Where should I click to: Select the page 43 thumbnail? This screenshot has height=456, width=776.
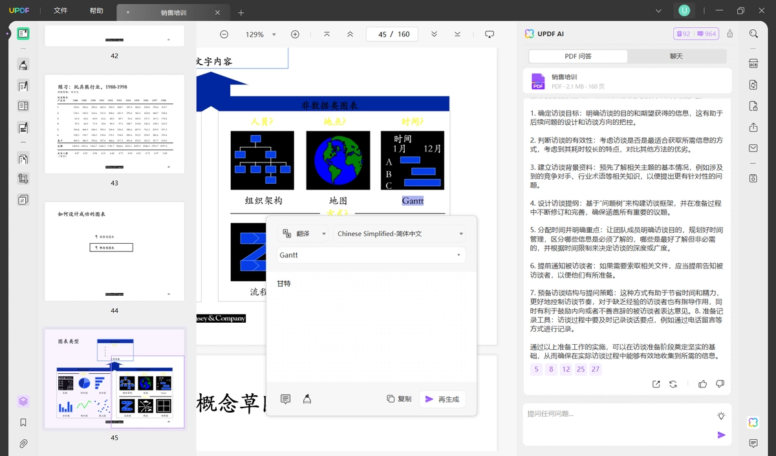(x=114, y=124)
